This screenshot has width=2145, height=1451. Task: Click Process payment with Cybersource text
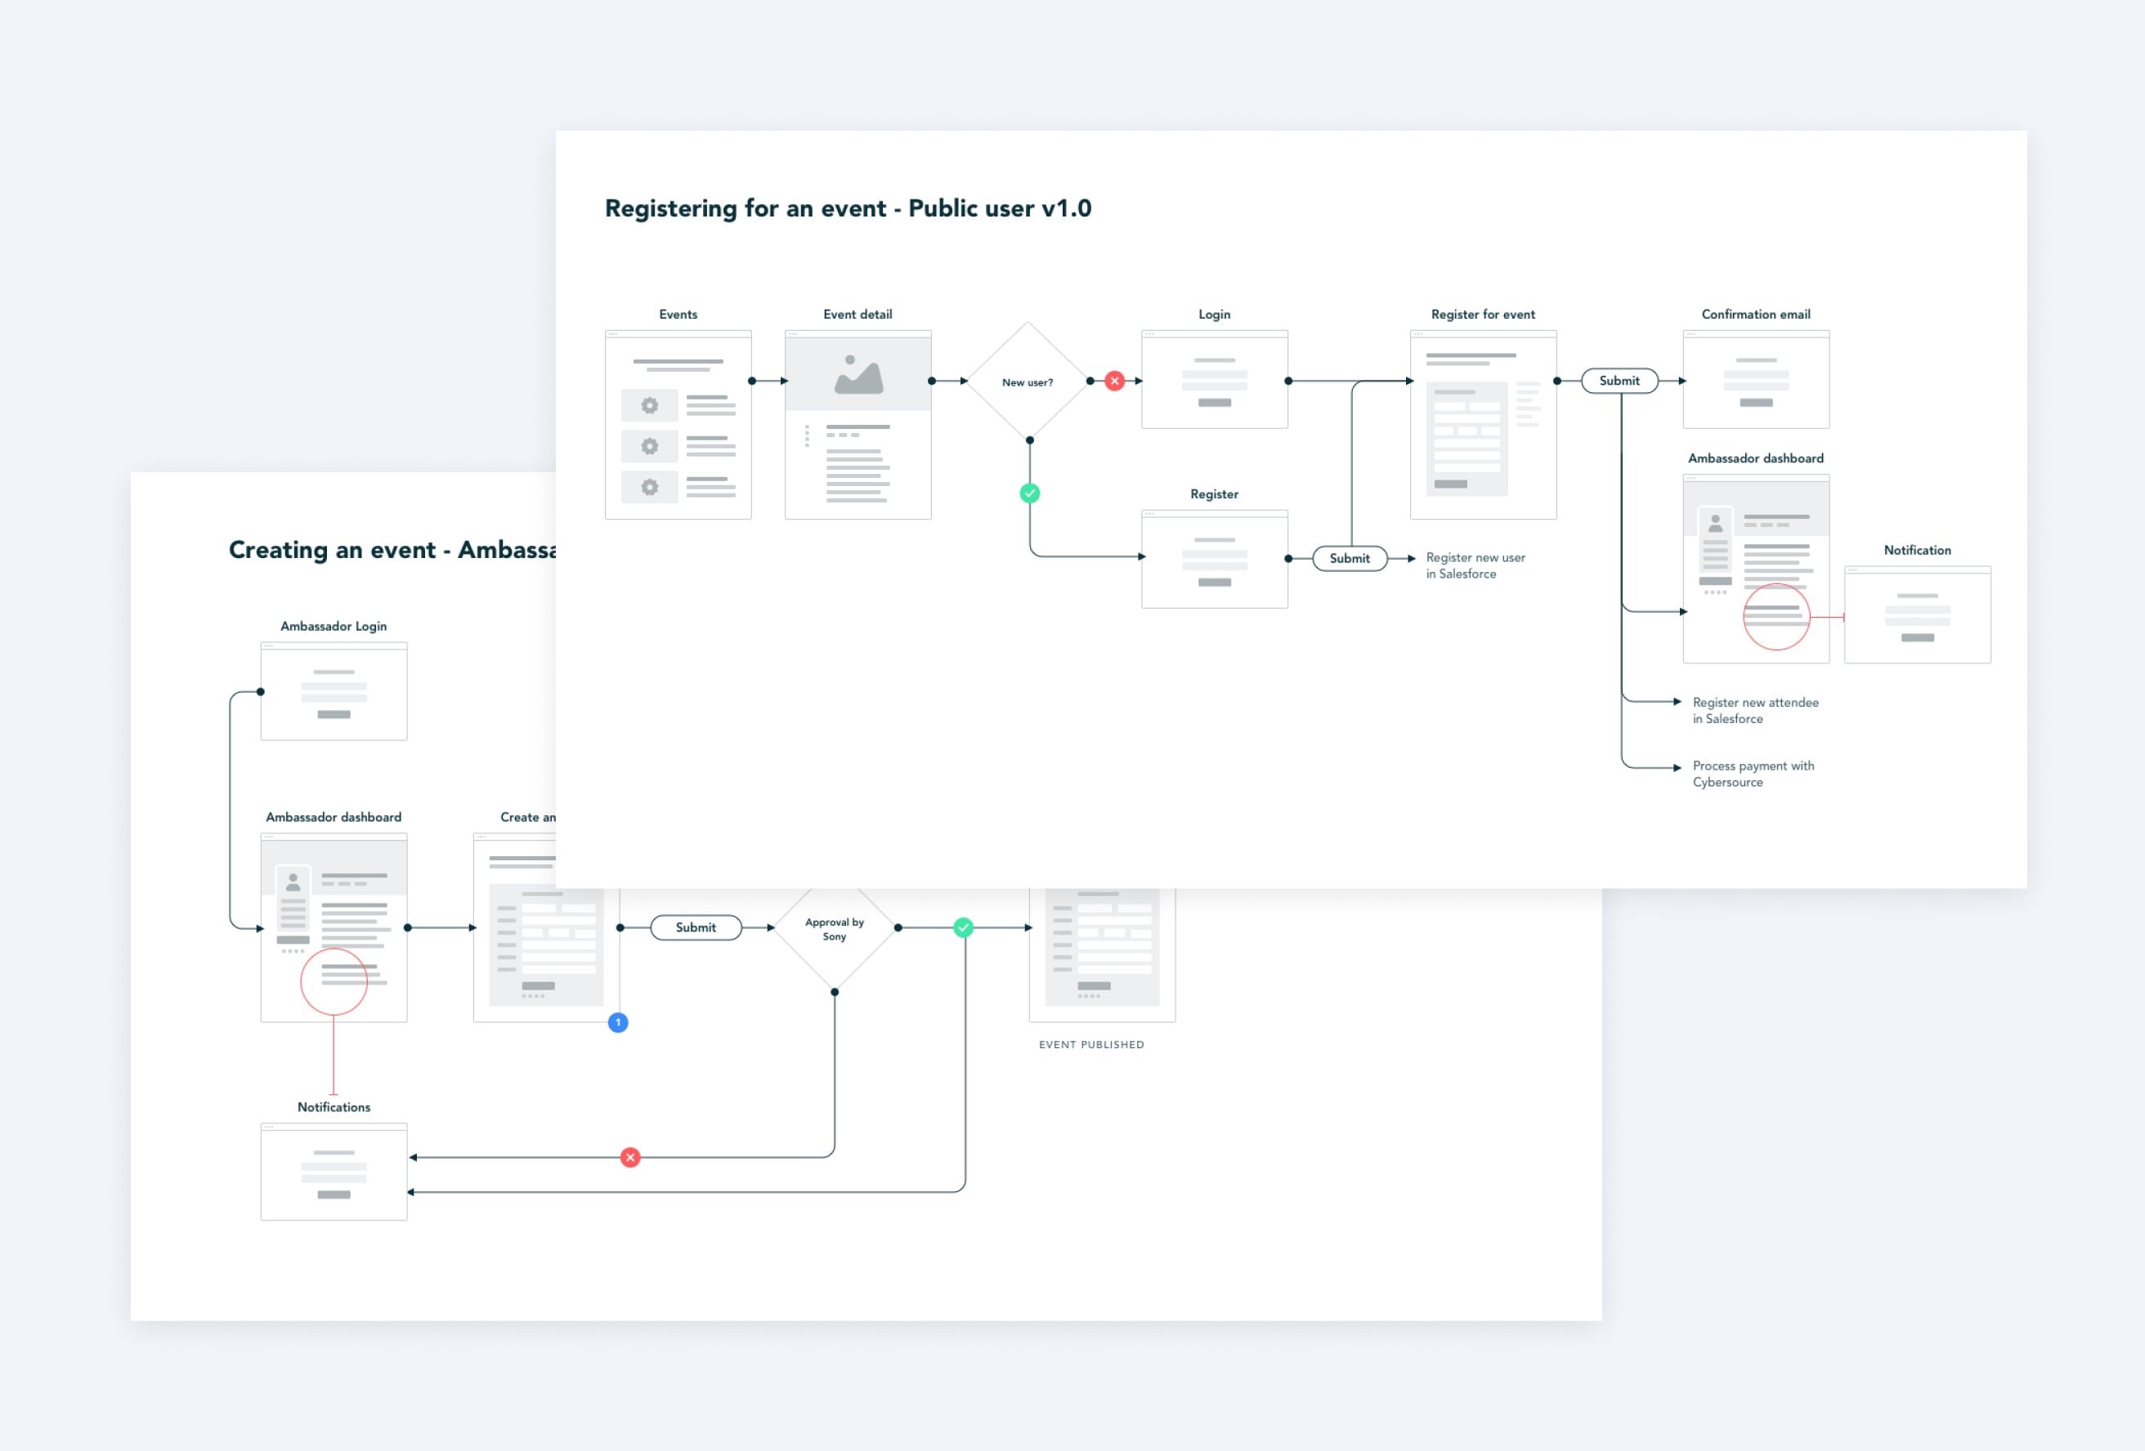1752,774
